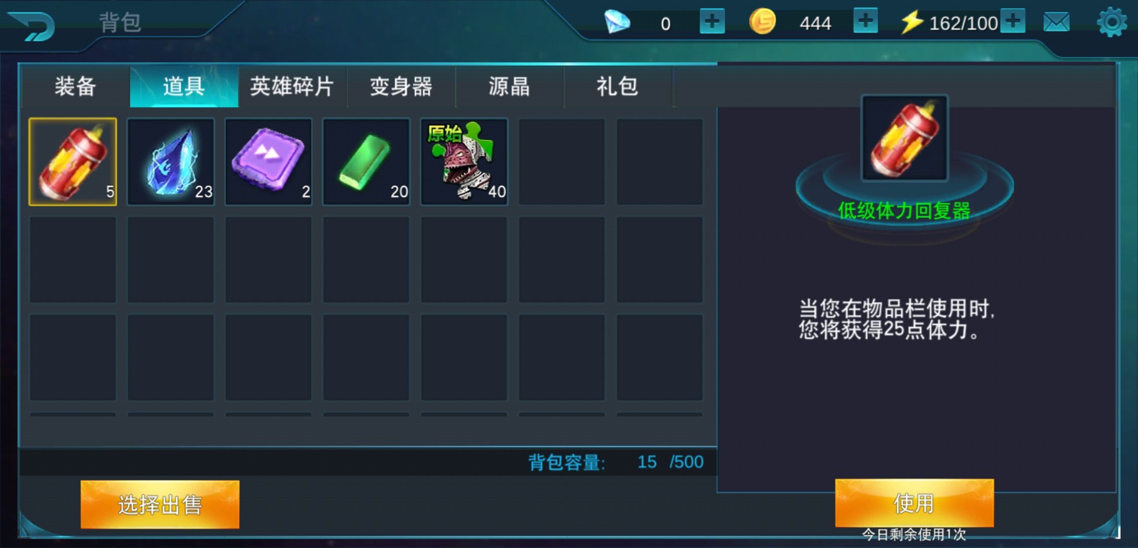Click the empty slot after the puzzle fragment

coord(562,162)
